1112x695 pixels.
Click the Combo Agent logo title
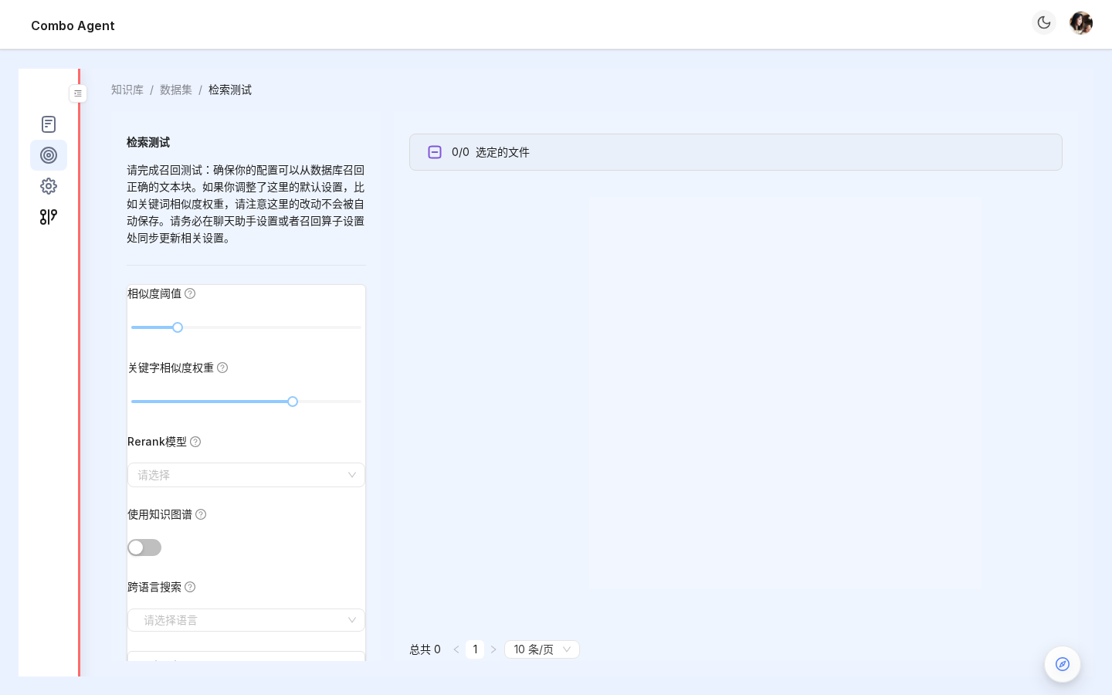[x=73, y=25]
